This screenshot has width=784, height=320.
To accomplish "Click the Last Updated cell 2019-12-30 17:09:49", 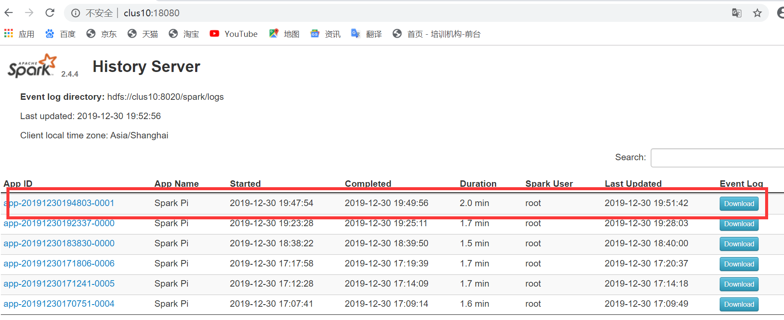I will pyautogui.click(x=646, y=304).
